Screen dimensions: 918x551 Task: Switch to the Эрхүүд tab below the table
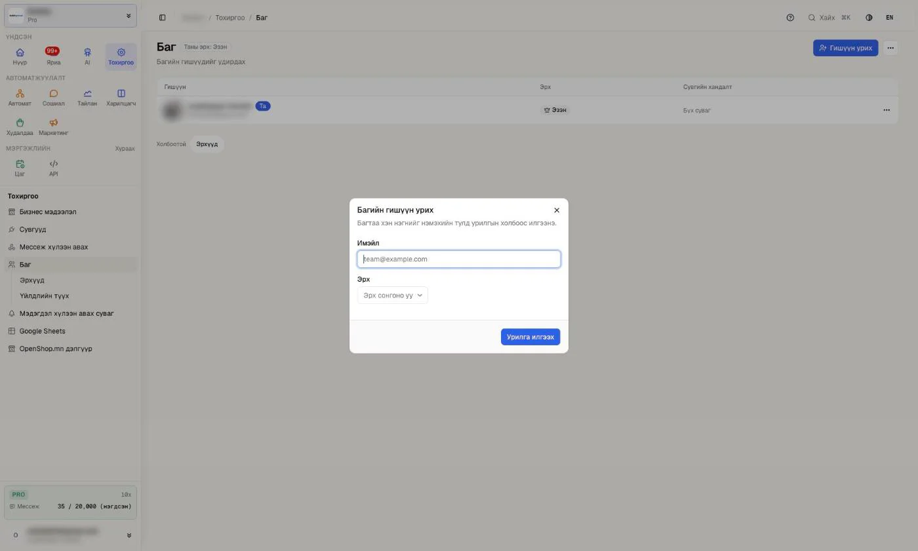tap(207, 144)
